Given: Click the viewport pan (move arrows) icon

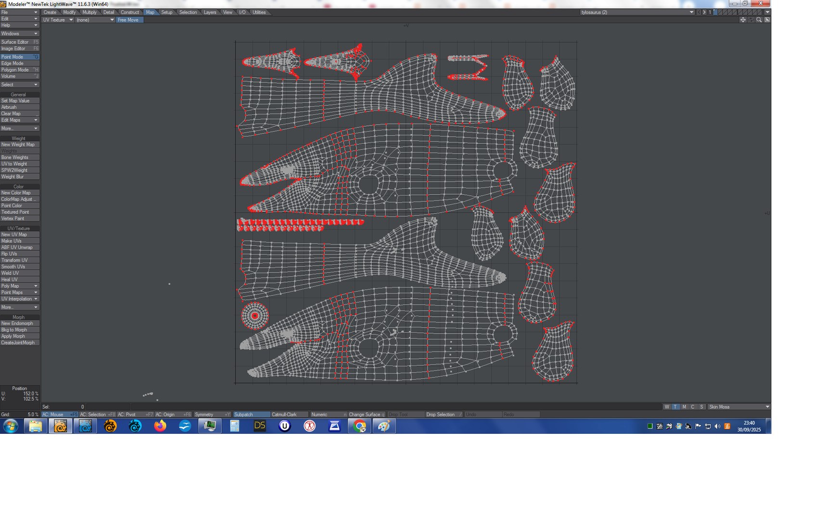Looking at the screenshot, I should tap(743, 20).
